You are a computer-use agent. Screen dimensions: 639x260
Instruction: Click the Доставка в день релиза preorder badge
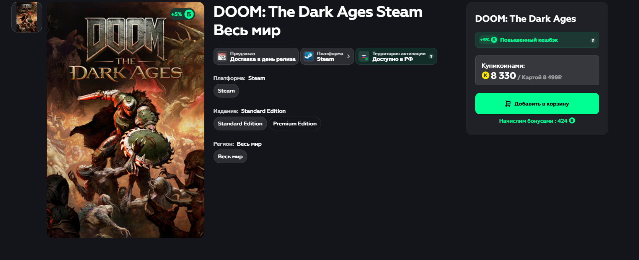[256, 56]
